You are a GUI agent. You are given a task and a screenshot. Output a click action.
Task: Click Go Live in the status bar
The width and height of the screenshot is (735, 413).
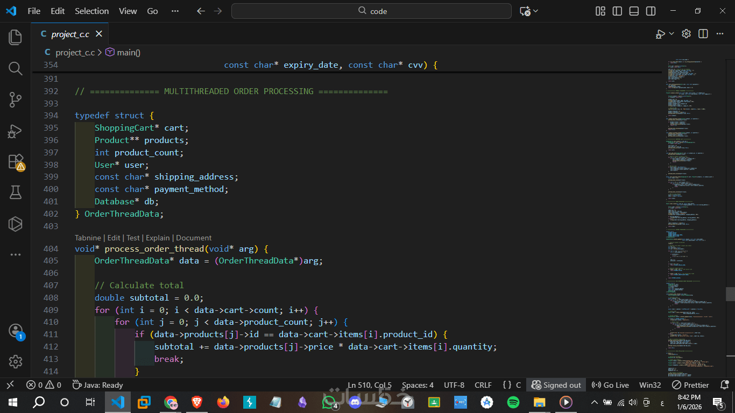(x=610, y=385)
